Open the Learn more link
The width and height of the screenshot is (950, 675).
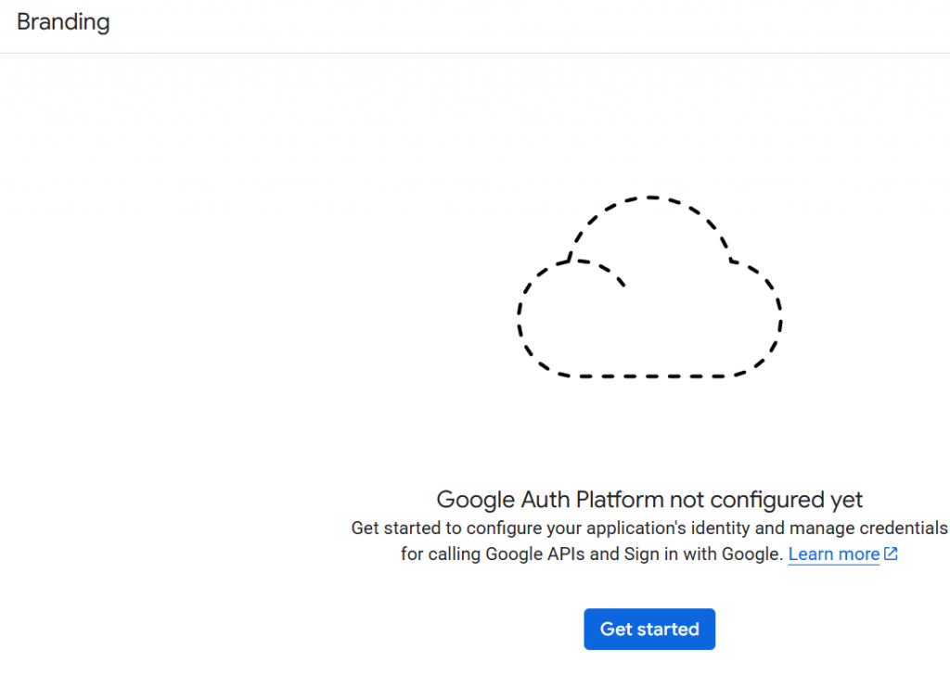833,554
